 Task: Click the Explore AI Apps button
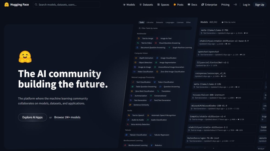pos(32,117)
